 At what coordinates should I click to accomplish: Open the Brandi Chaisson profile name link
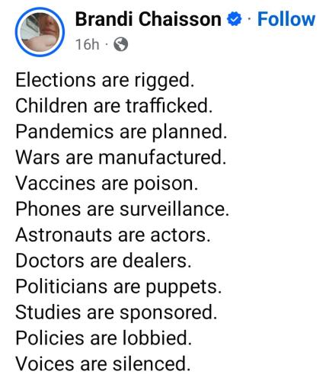pos(149,19)
